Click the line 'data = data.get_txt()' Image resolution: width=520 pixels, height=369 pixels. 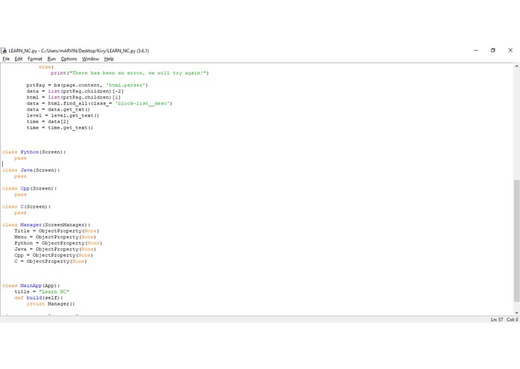tap(58, 109)
